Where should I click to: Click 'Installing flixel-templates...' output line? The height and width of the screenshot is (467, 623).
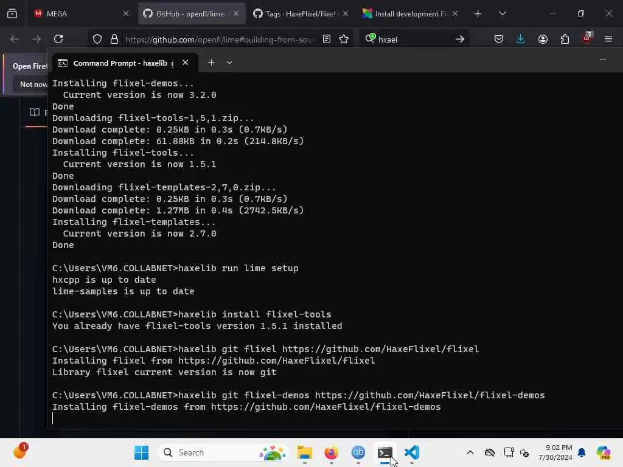pyautogui.click(x=134, y=222)
